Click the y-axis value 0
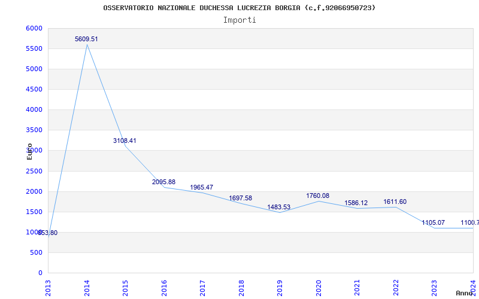 click(x=40, y=273)
